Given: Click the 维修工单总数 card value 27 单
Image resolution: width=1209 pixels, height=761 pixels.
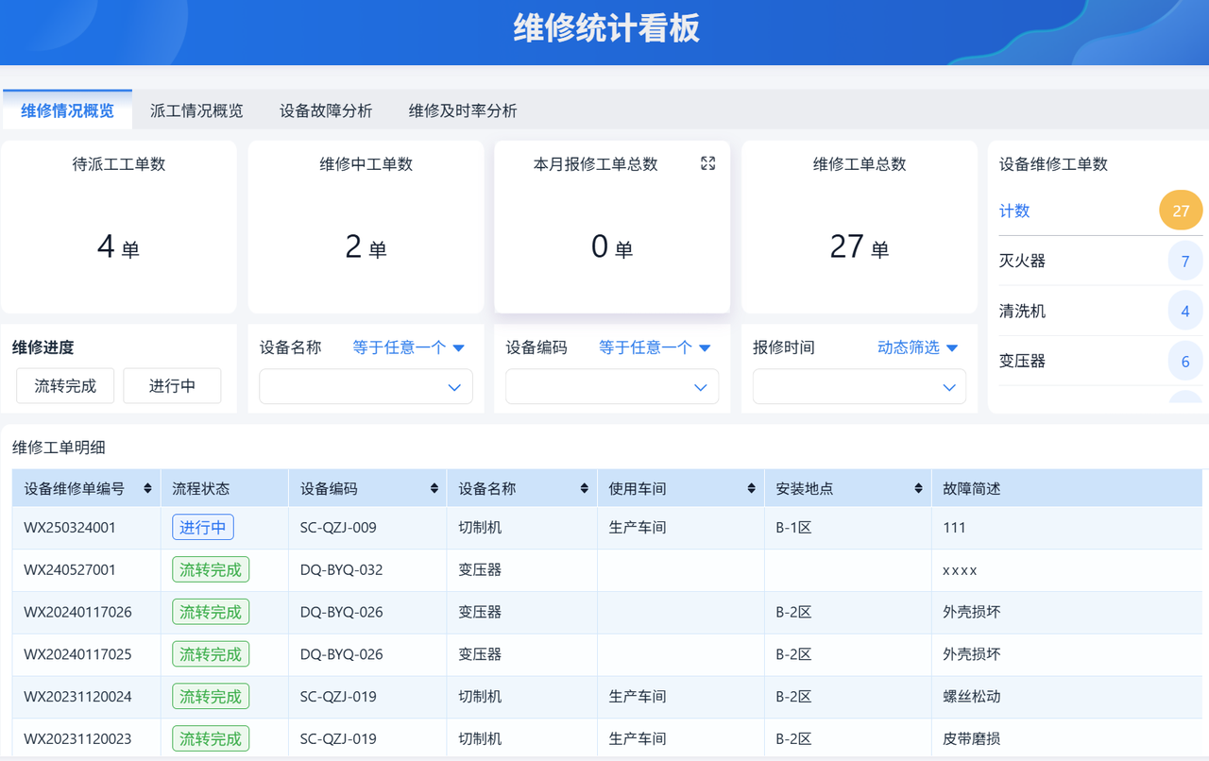Looking at the screenshot, I should click(x=860, y=247).
